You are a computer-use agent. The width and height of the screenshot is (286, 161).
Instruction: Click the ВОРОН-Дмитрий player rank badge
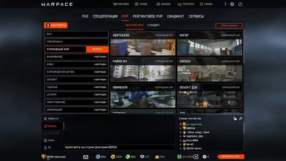43,157
